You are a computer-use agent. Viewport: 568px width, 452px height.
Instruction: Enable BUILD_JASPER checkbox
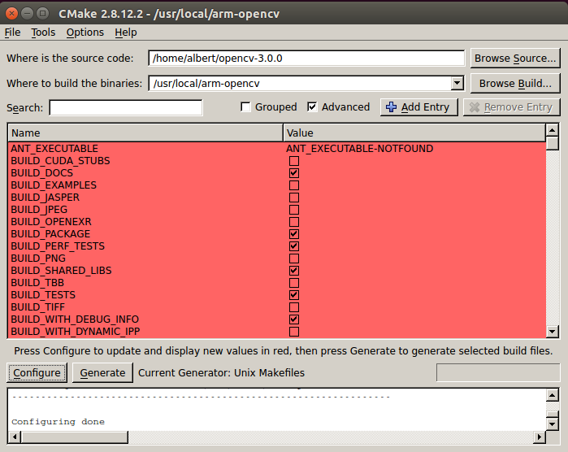[294, 198]
